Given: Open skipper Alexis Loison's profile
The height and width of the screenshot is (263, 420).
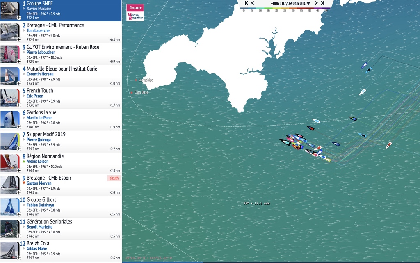Looking at the screenshot, I should (37, 162).
